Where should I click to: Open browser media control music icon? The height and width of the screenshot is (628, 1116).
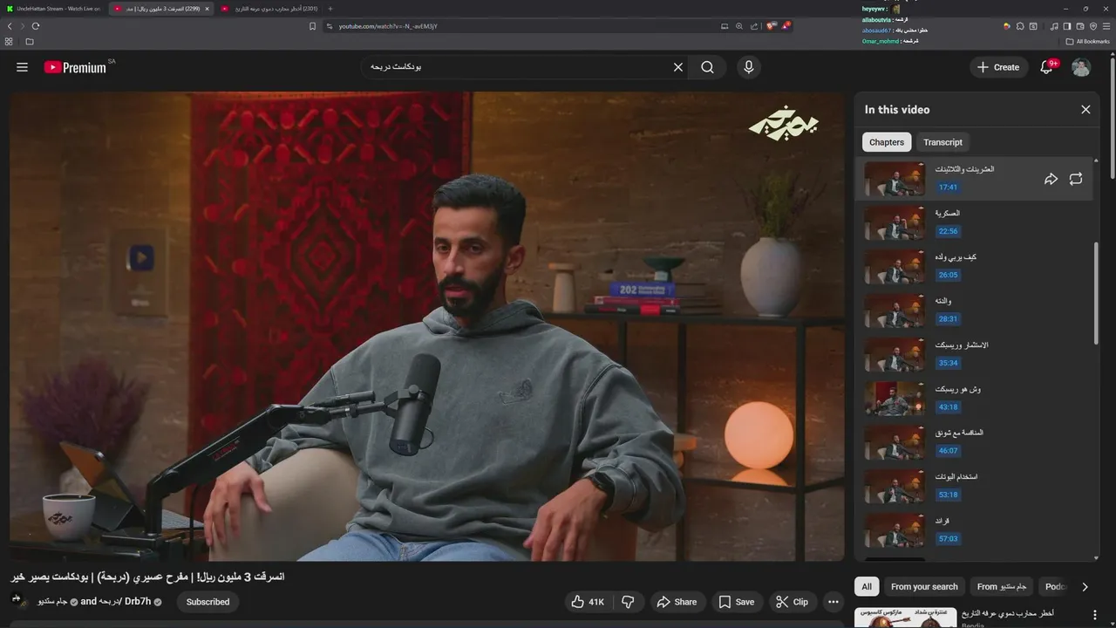(1055, 26)
